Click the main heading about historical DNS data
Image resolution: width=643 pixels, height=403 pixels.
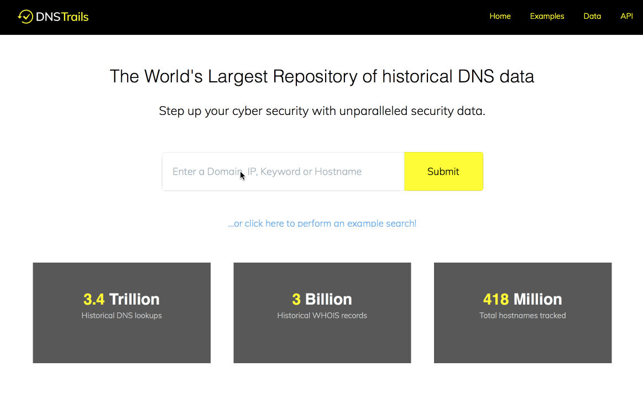tap(322, 77)
